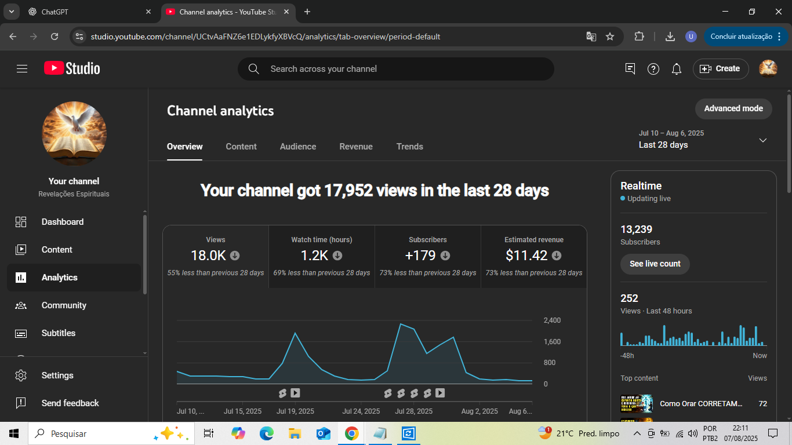
Task: Reload the page using the refresh icon
Action: [x=55, y=37]
